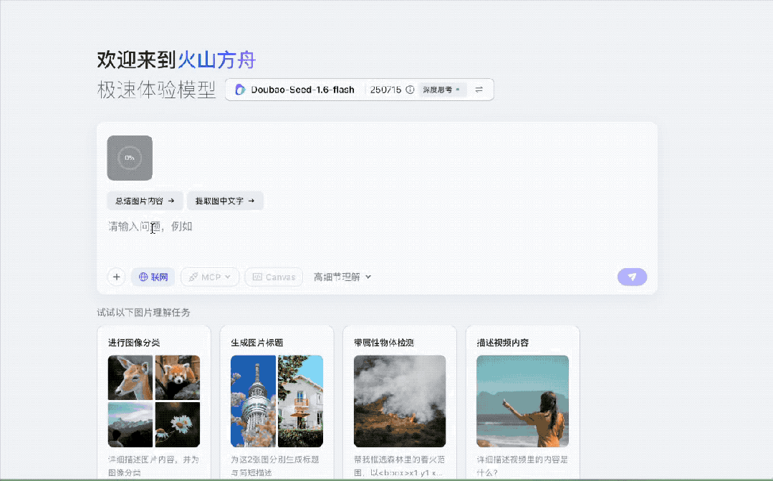Click the plus icon to add attachments

[116, 277]
